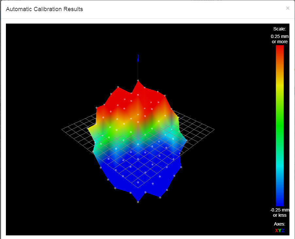The image size is (295, 239).
Task: Click the 'Automatic Calibration Results' title text
Action: point(44,9)
